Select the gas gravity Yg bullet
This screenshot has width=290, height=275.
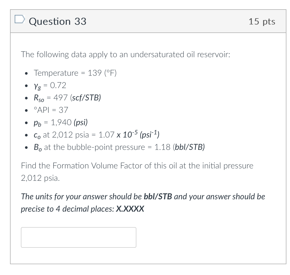(48, 85)
